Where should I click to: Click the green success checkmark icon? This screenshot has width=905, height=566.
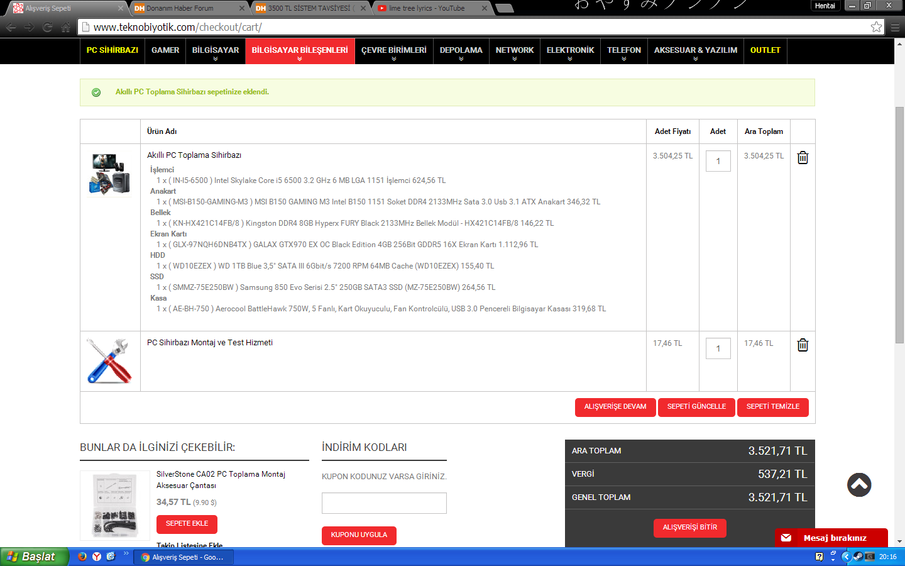tap(96, 92)
